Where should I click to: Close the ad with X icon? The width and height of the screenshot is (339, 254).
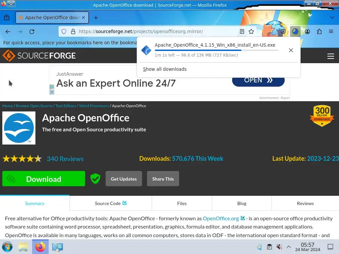click(x=52, y=92)
